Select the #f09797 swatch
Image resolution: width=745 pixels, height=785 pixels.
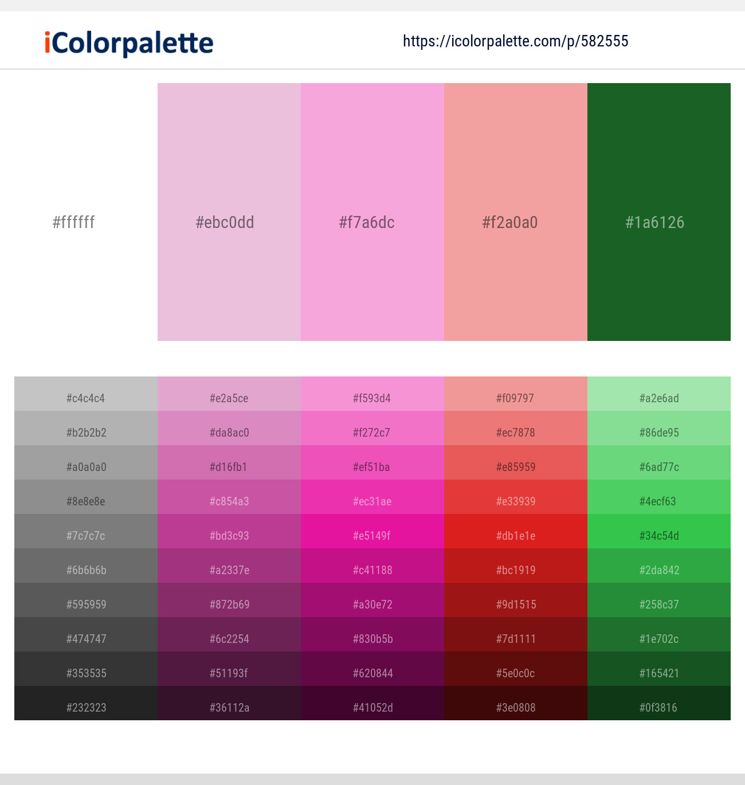pos(515,398)
